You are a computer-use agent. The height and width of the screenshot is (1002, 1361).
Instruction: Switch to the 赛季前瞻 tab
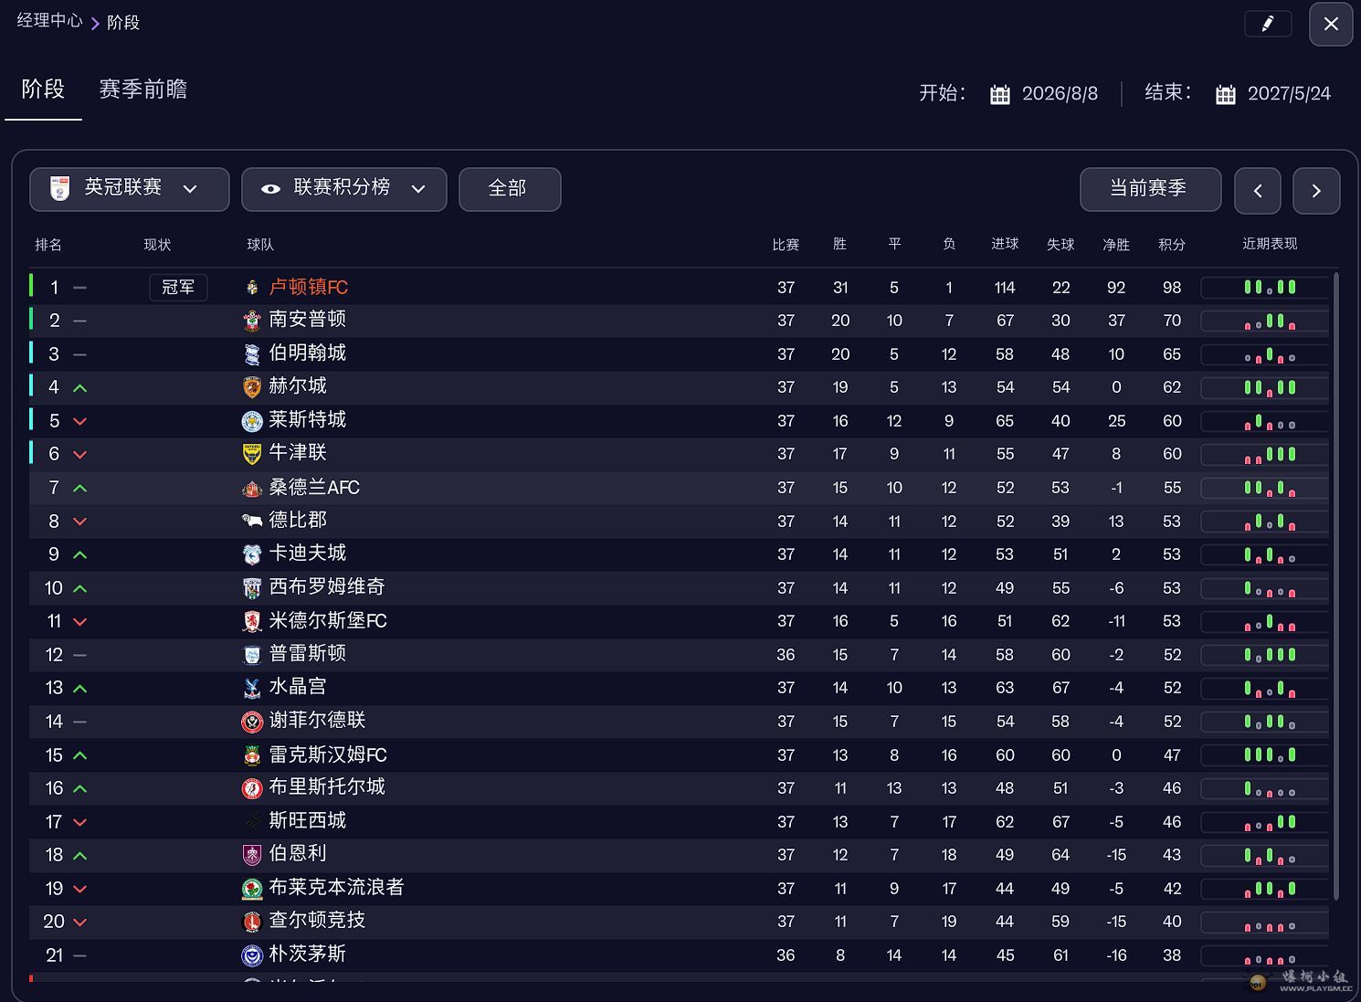pyautogui.click(x=143, y=90)
